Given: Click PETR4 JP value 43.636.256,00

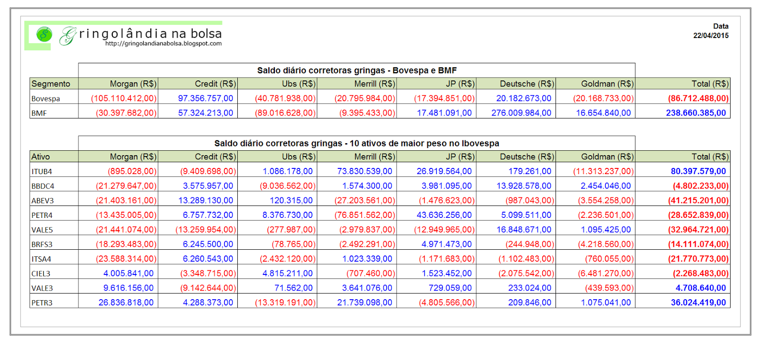Looking at the screenshot, I should (x=444, y=215).
